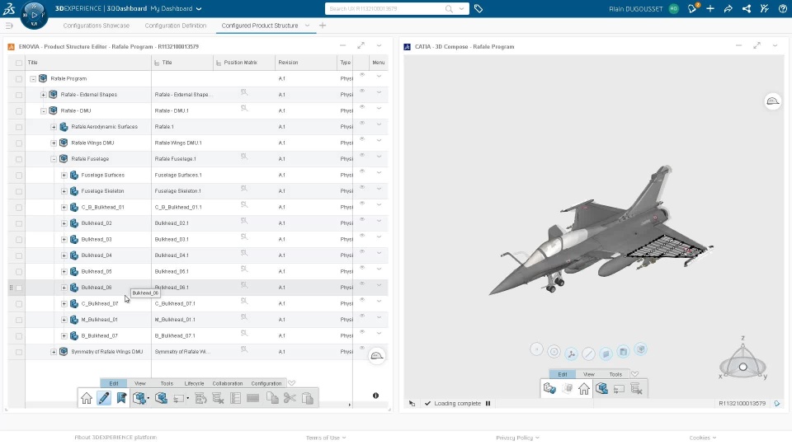The height and width of the screenshot is (445, 792).
Task: Click the helmet icon in Product Structure panel
Action: coord(377,356)
